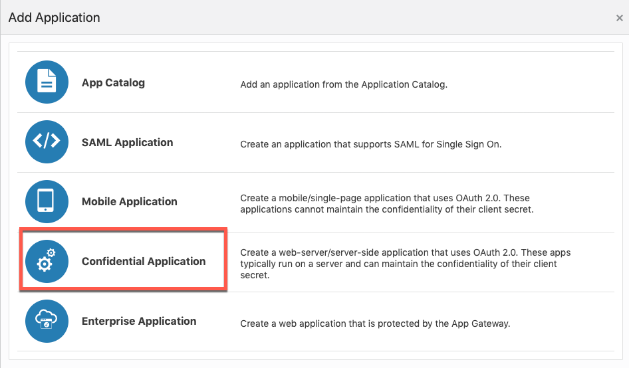The width and height of the screenshot is (629, 368).
Task: Click the App Catalog document icon
Action: (x=47, y=82)
